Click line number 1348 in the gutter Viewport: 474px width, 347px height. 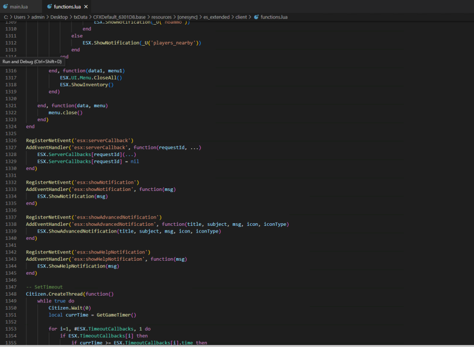(11, 294)
